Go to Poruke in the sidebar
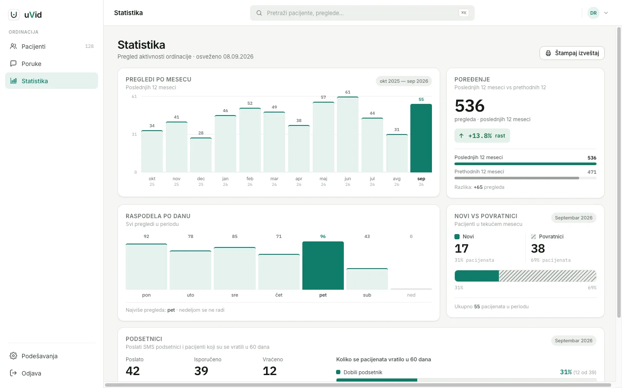Image resolution: width=622 pixels, height=388 pixels. click(52, 63)
